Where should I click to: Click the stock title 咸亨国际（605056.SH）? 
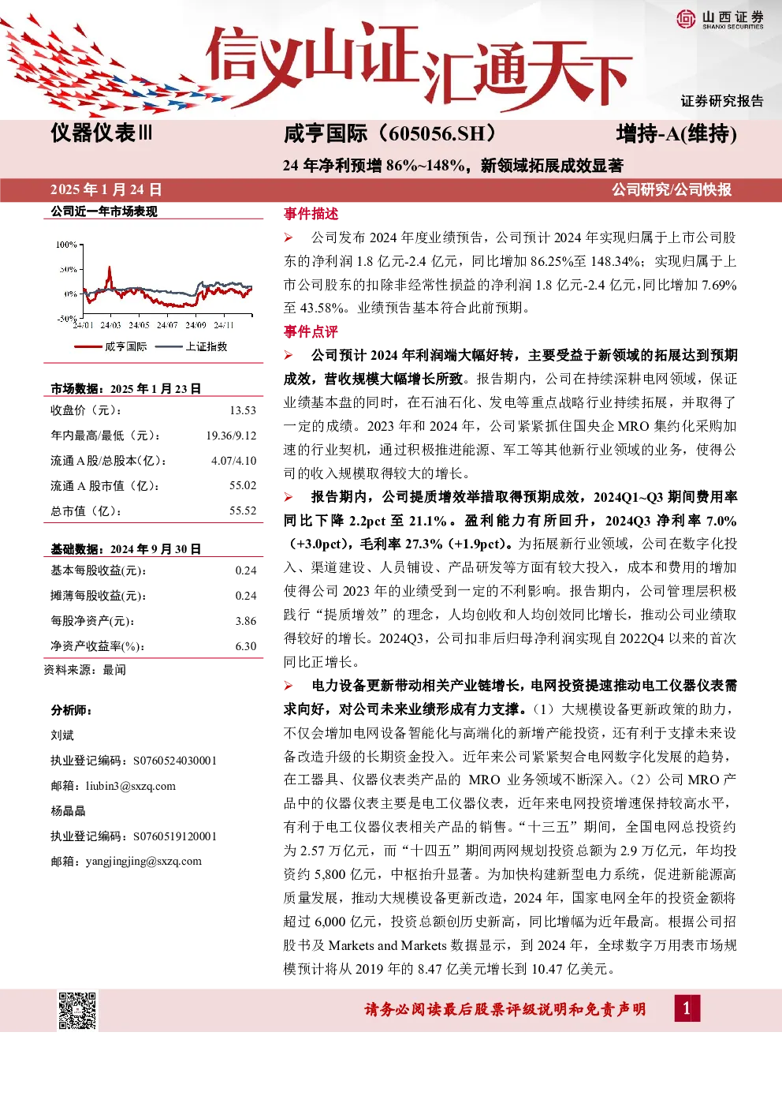(391, 133)
